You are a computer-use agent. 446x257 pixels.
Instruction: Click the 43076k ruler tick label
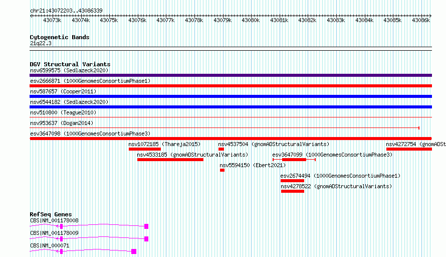(x=137, y=20)
